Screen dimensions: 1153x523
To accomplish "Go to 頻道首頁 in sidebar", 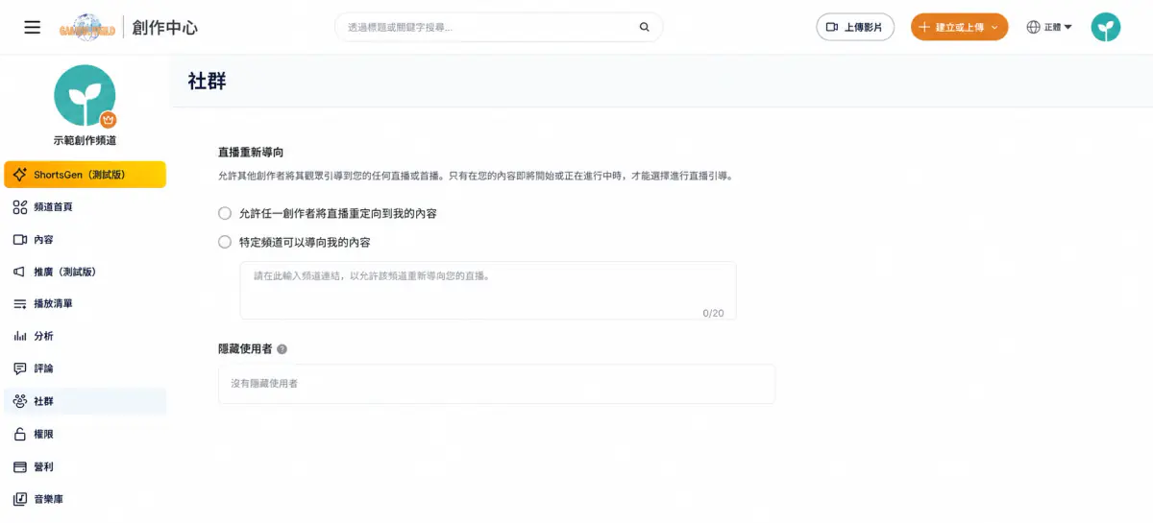I will coord(85,207).
